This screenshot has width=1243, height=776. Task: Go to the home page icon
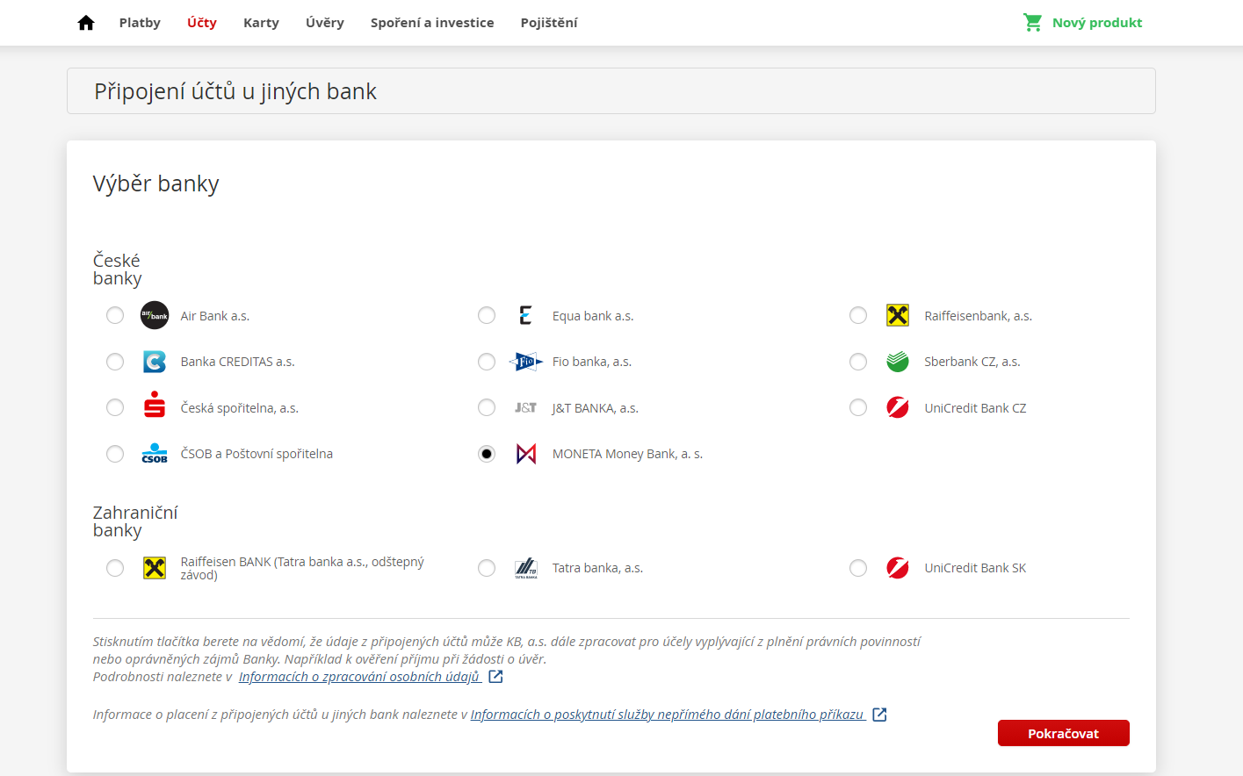pos(86,23)
